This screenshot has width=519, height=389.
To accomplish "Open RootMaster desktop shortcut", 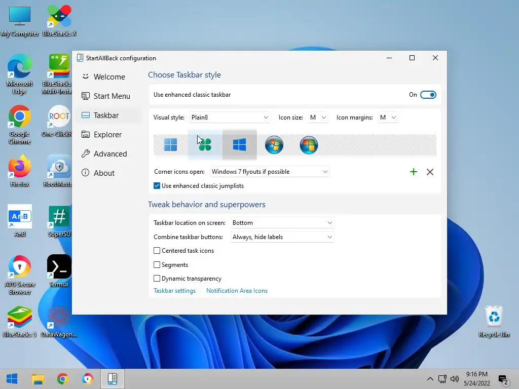I will coord(59,171).
